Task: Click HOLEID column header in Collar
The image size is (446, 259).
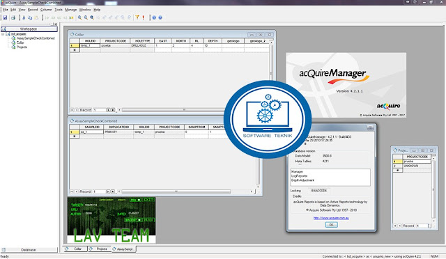Action: pos(90,41)
